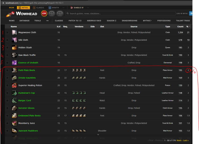Viewport: 199px width, 144px height.
Task: Switch to the Classic game version tab
Action: tap(39, 8)
